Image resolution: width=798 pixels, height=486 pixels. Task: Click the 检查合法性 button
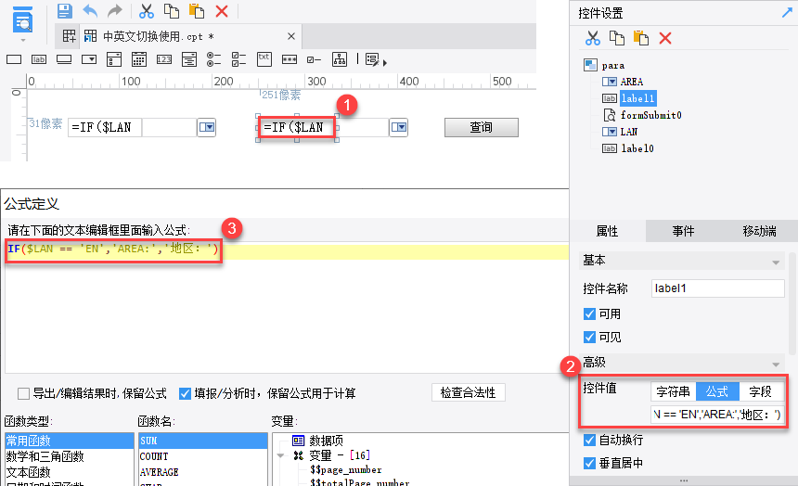[x=469, y=392]
